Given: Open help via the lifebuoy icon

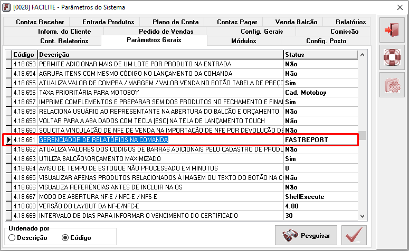Looking at the screenshot, I should click(391, 57).
